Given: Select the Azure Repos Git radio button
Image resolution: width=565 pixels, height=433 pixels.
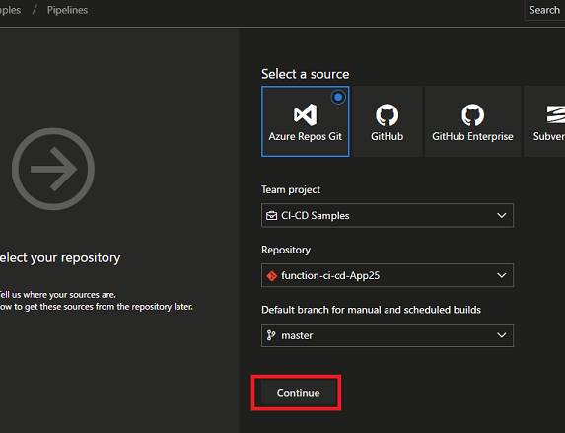Looking at the screenshot, I should 338,97.
